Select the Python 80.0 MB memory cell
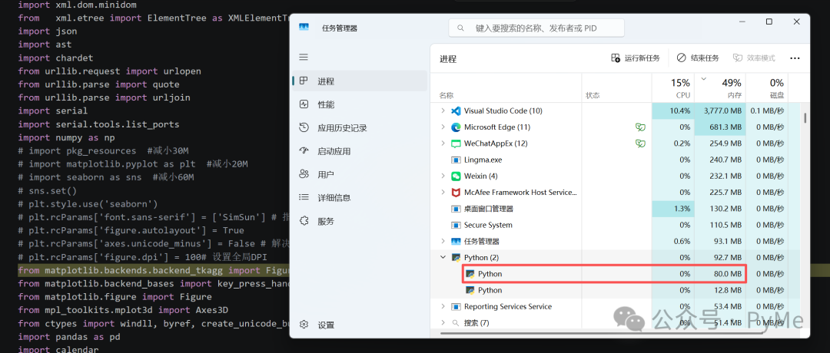 pos(720,274)
